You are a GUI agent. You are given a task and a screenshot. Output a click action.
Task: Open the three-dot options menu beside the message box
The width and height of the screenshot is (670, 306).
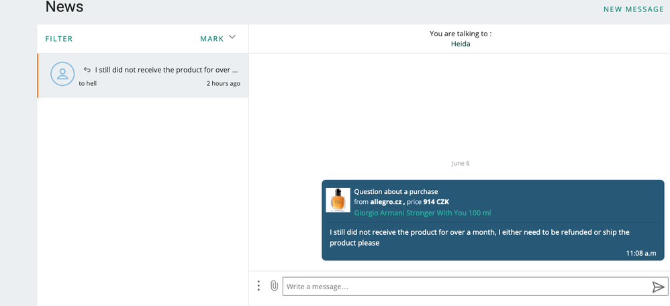click(x=258, y=286)
